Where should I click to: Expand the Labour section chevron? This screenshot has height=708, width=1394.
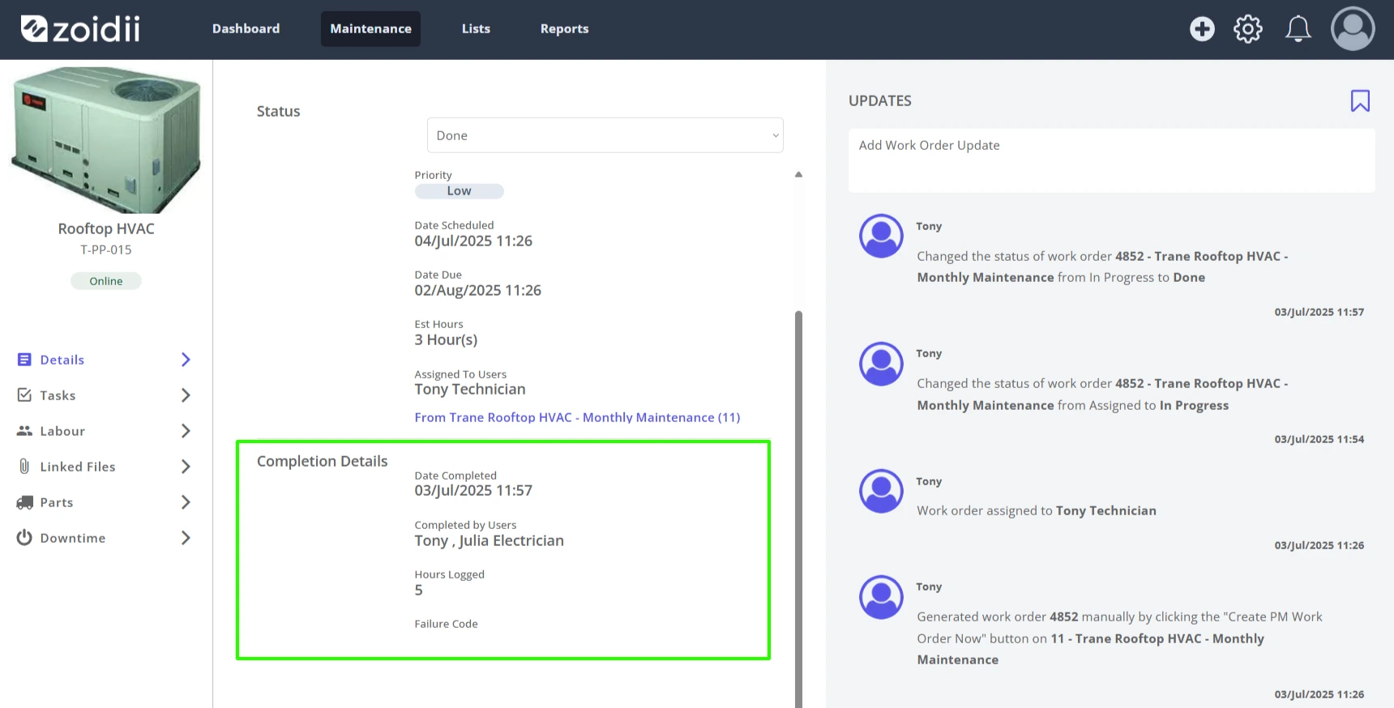click(x=186, y=431)
